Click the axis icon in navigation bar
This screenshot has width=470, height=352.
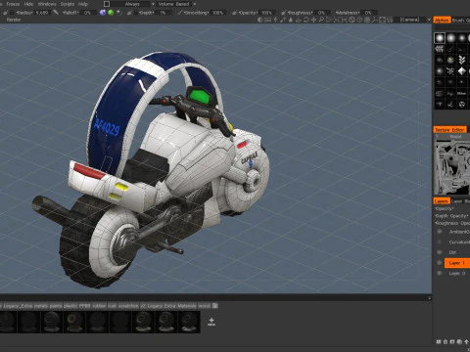[x=374, y=20]
